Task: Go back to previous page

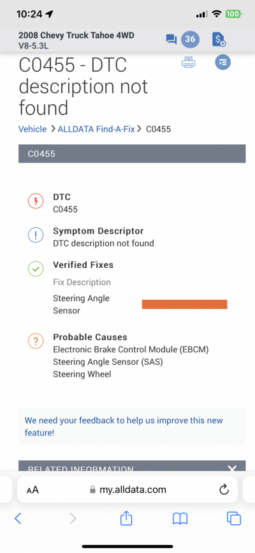Action: 18,518
